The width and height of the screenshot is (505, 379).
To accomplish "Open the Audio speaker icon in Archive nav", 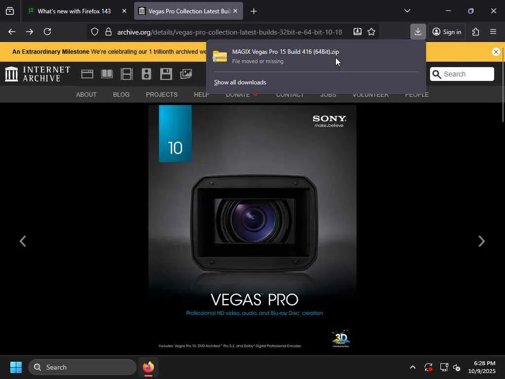I will (146, 74).
